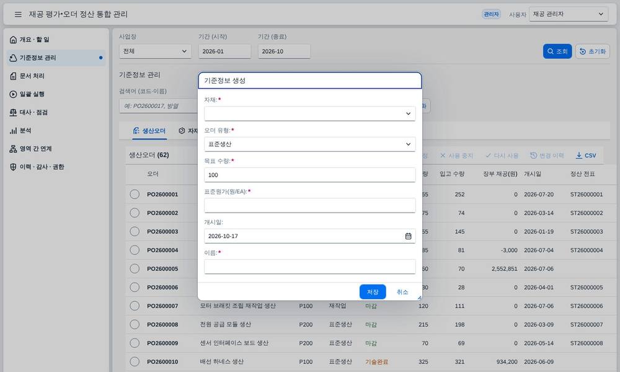Open 분석 in the sidebar
The width and height of the screenshot is (620, 372).
tap(56, 130)
